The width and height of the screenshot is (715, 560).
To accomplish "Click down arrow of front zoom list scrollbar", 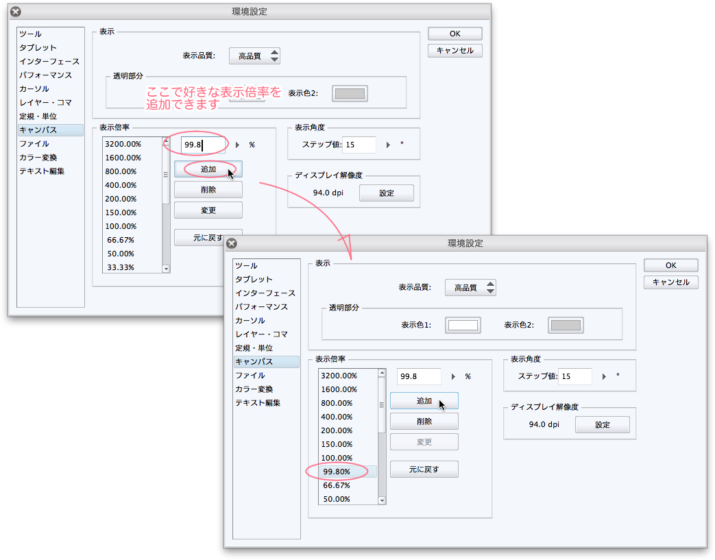I will point(382,501).
